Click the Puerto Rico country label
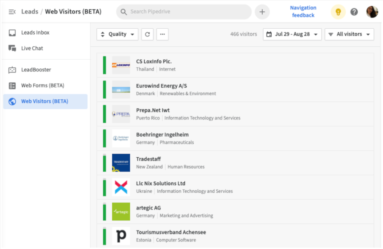This screenshot has height=249, width=383. (x=148, y=118)
